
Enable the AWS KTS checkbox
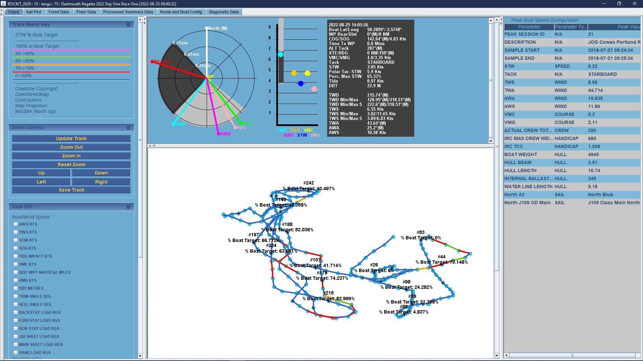click(x=15, y=224)
